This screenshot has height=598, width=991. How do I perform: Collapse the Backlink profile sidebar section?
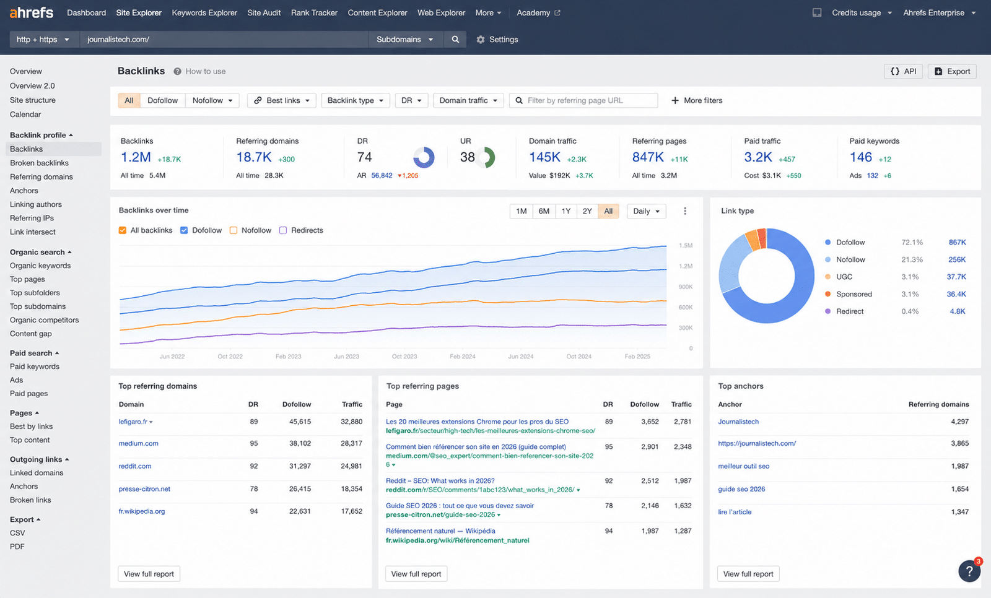41,135
